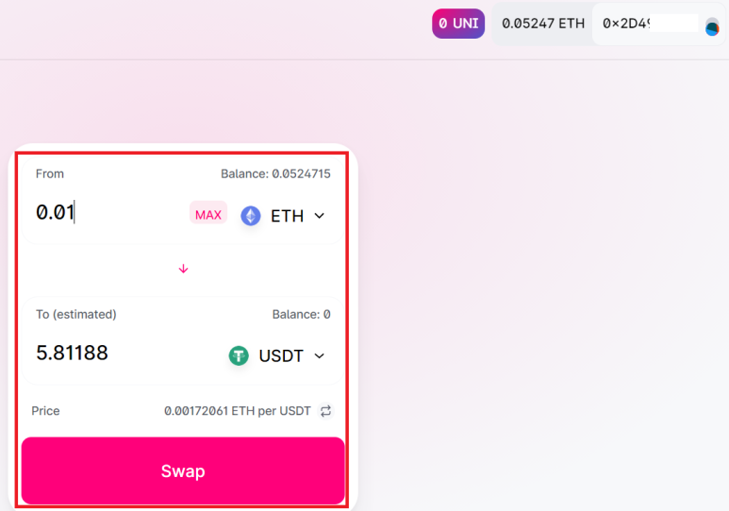
Task: Click the pink down arrow to switch tokens
Action: coord(183,269)
